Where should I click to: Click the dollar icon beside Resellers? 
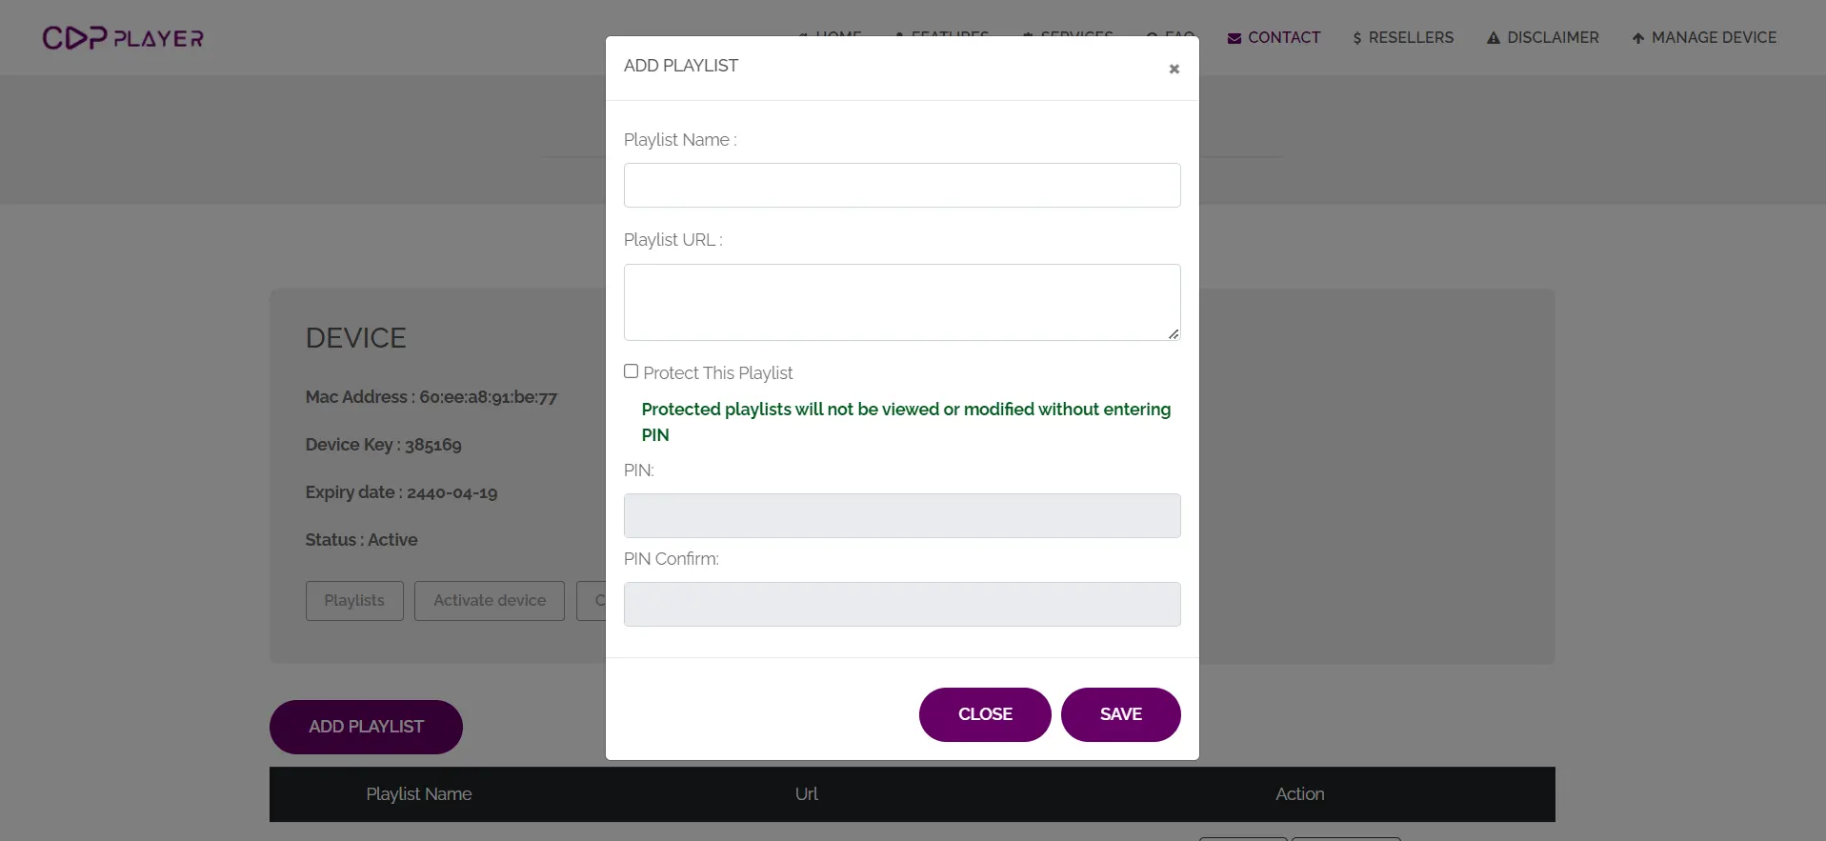click(1356, 38)
